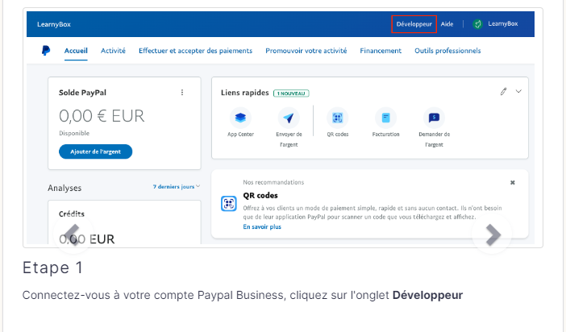The image size is (566, 332).
Task: Open Solde PayPal three-dot options menu
Action: coord(182,93)
